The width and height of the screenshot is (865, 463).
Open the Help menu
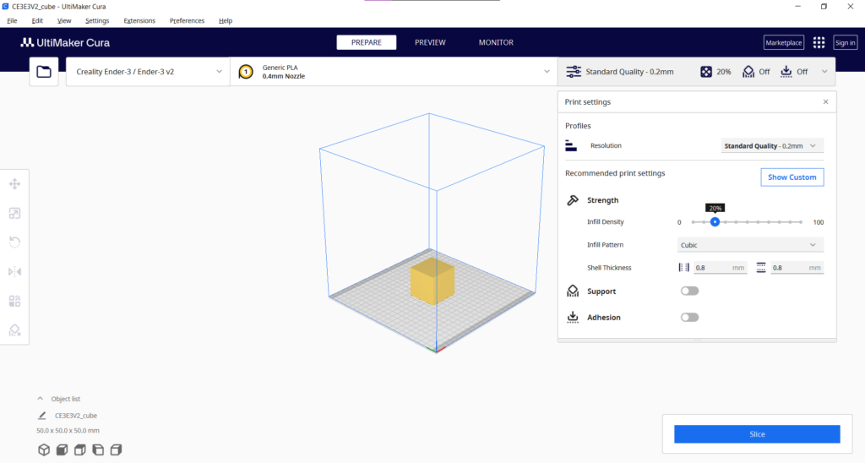coord(225,20)
